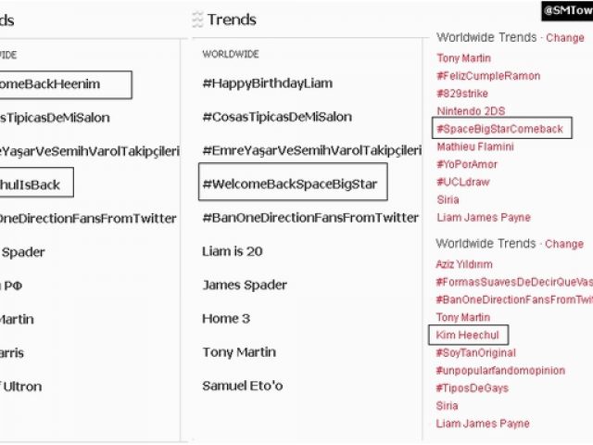The image size is (593, 445).
Task: View the Mathieu Flamini trend
Action: pyautogui.click(x=475, y=146)
